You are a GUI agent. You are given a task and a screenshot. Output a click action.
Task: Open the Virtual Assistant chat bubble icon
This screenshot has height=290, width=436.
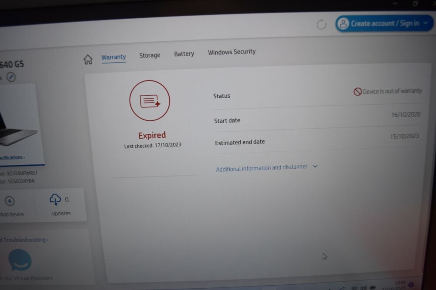click(x=20, y=260)
